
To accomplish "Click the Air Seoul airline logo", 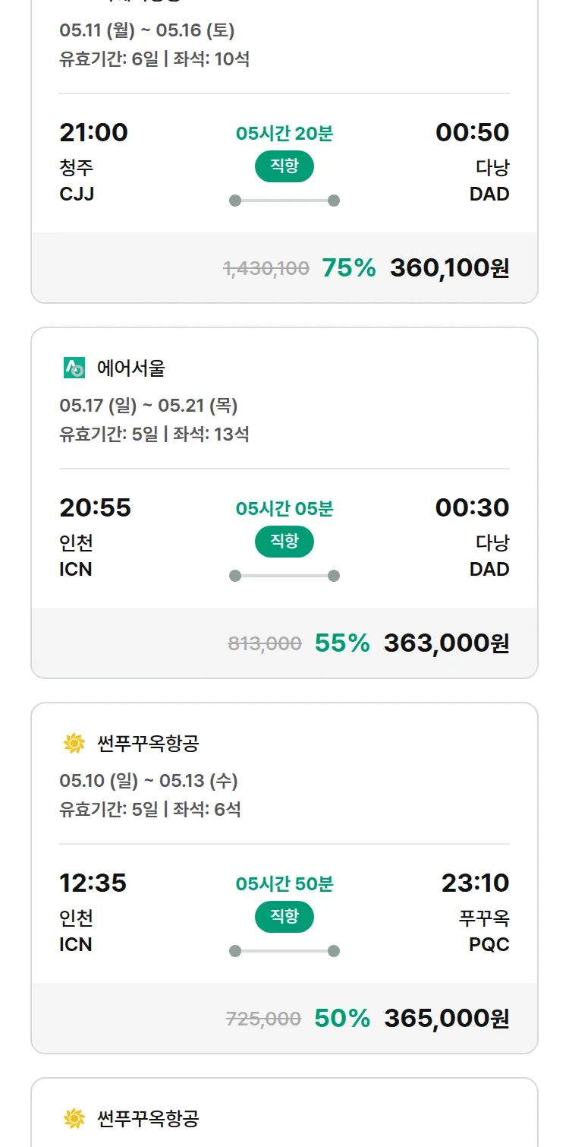I will click(x=74, y=368).
